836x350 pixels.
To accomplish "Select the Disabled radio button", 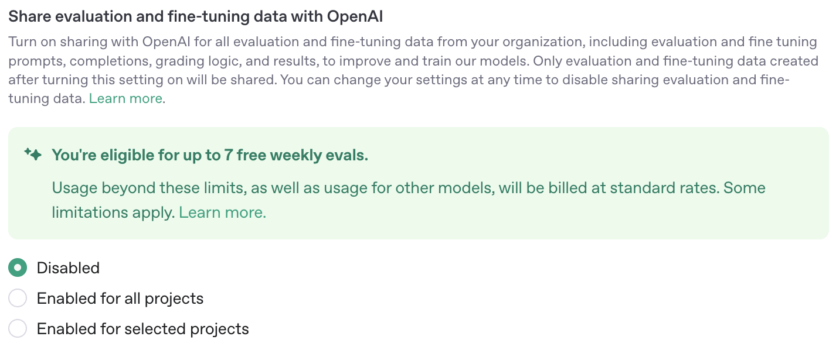I will tap(18, 268).
